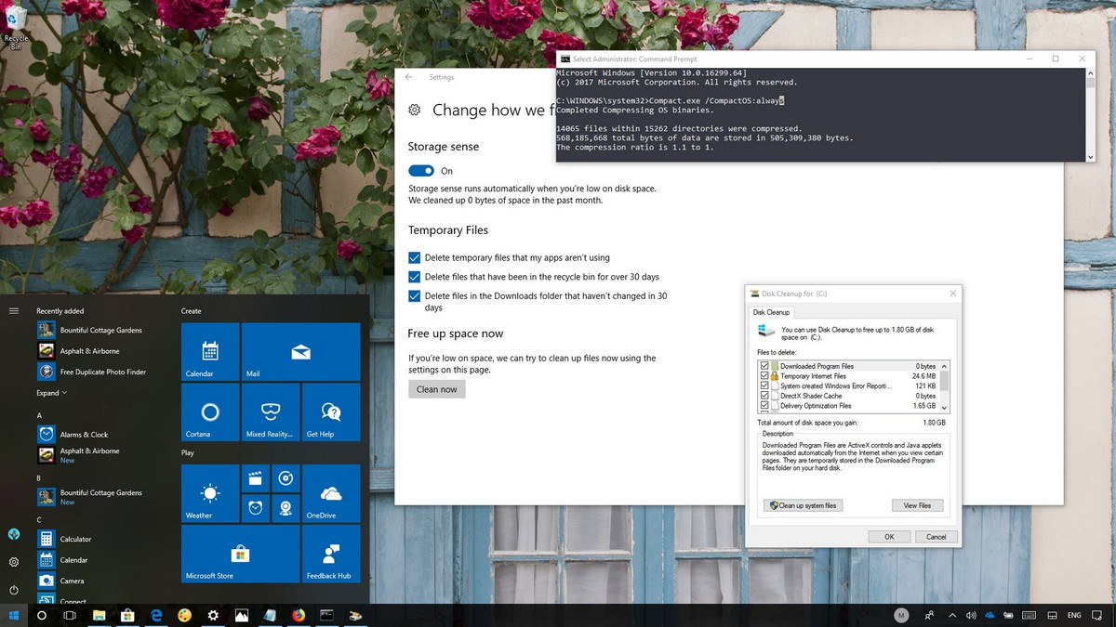This screenshot has width=1116, height=627.
Task: Open the Get Help tile
Action: click(x=331, y=412)
